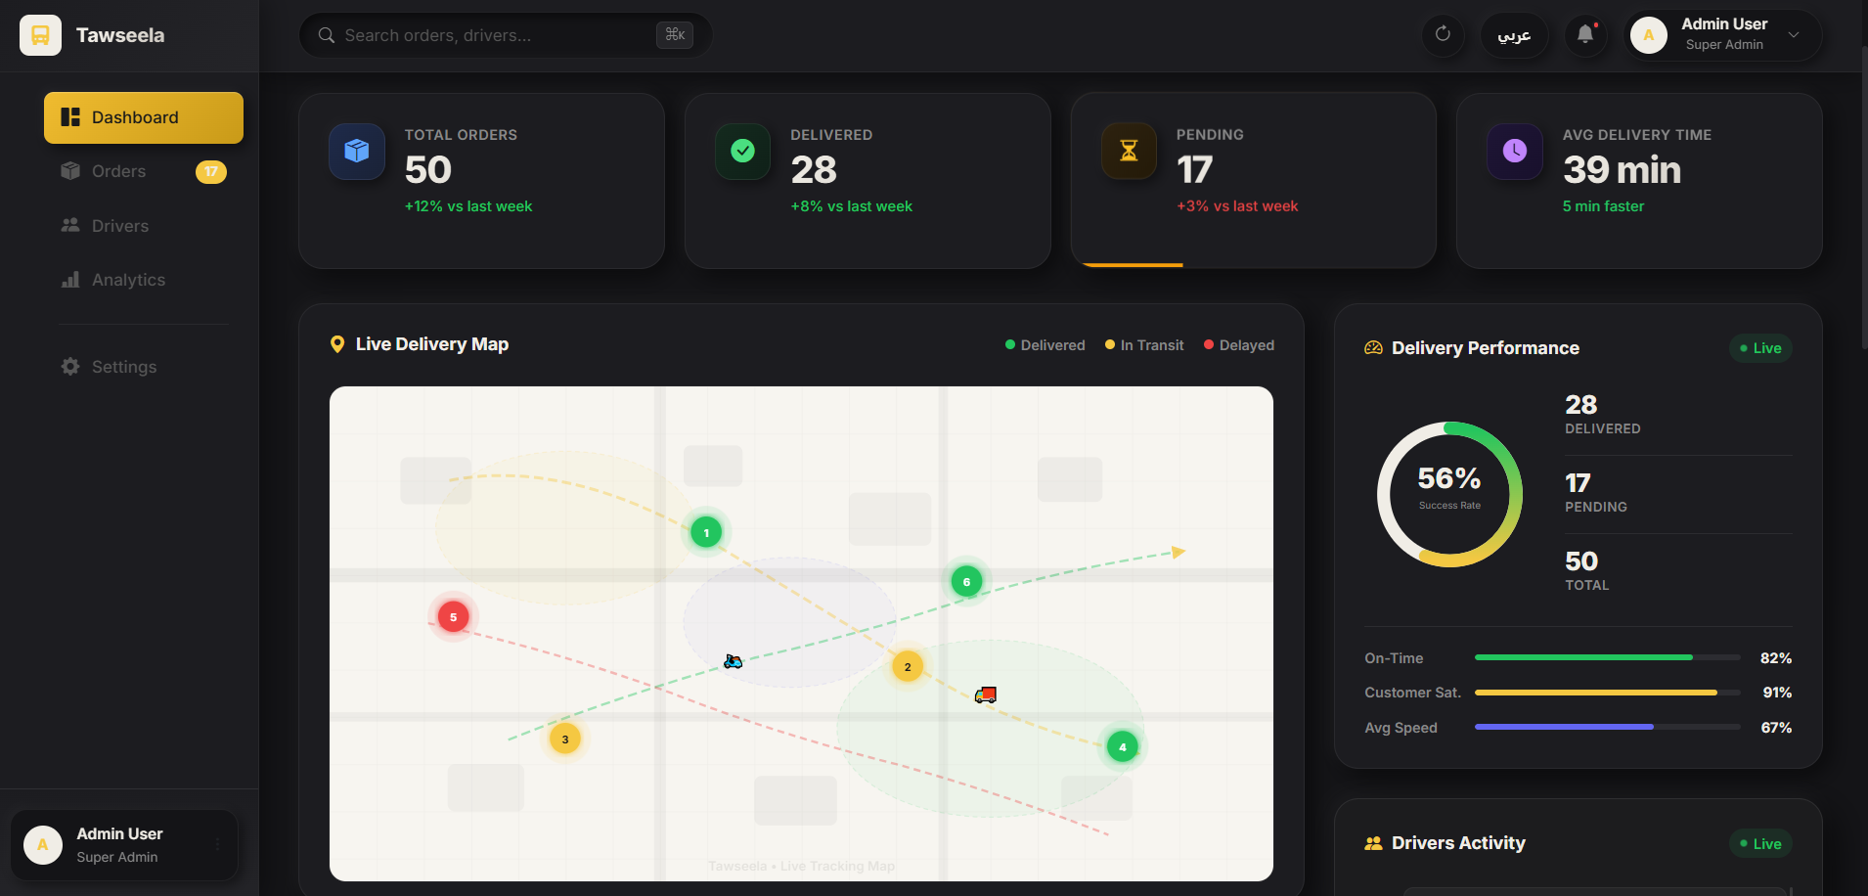Click the 56% Success Rate ring
This screenshot has width=1868, height=896.
pyautogui.click(x=1449, y=494)
